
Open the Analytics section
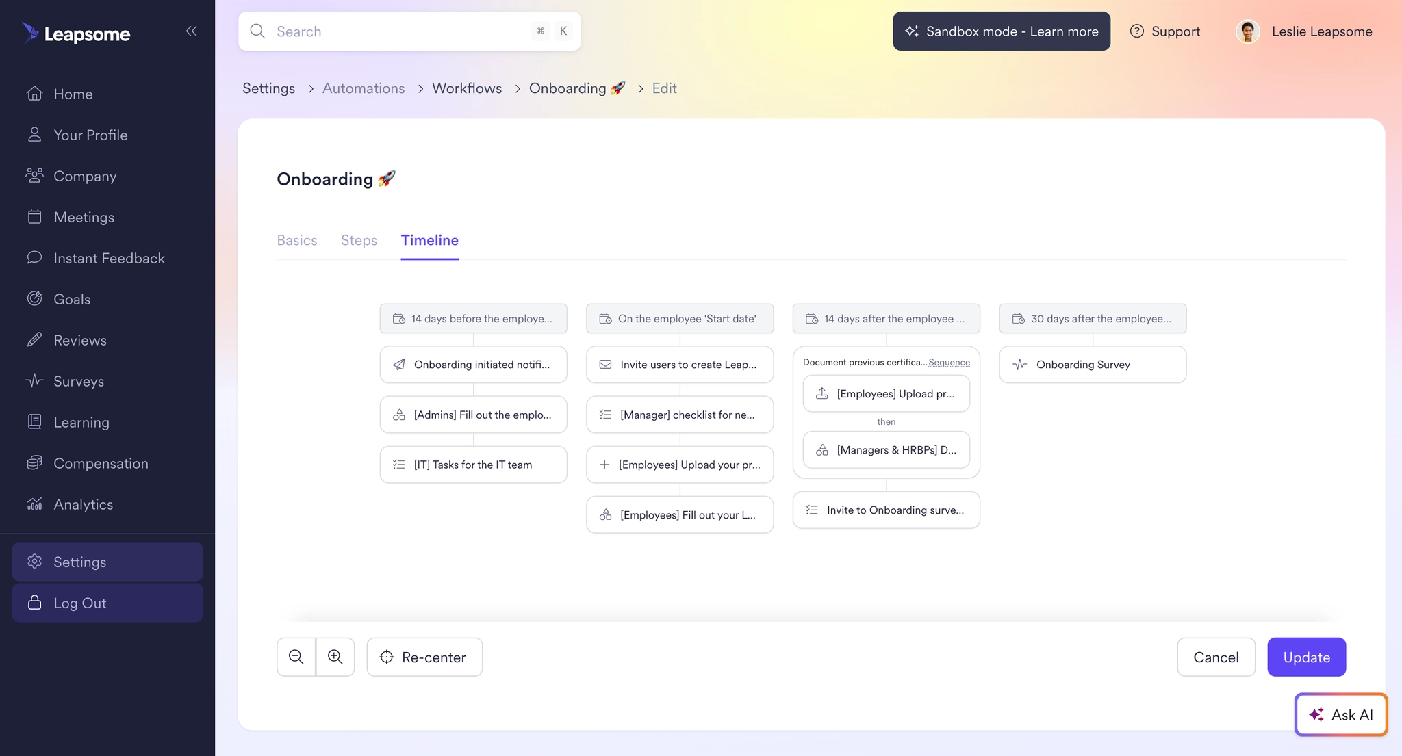(84, 504)
